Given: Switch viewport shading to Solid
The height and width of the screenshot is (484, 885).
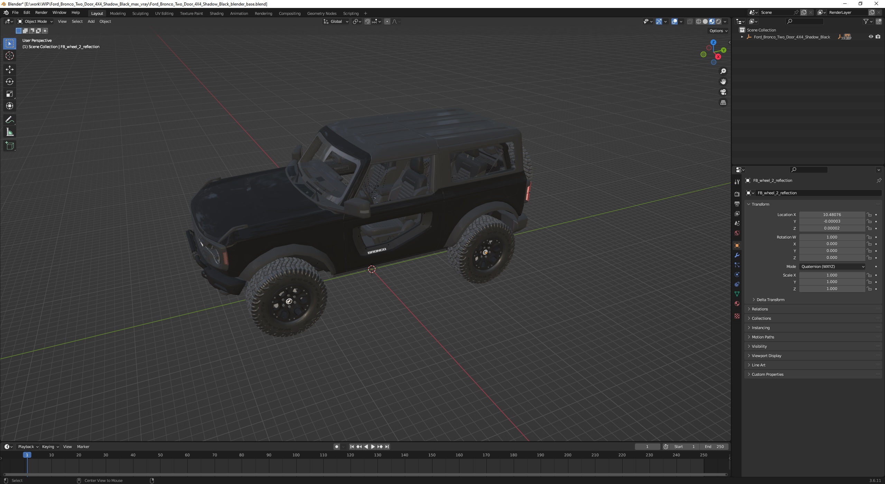Looking at the screenshot, I should 705,21.
